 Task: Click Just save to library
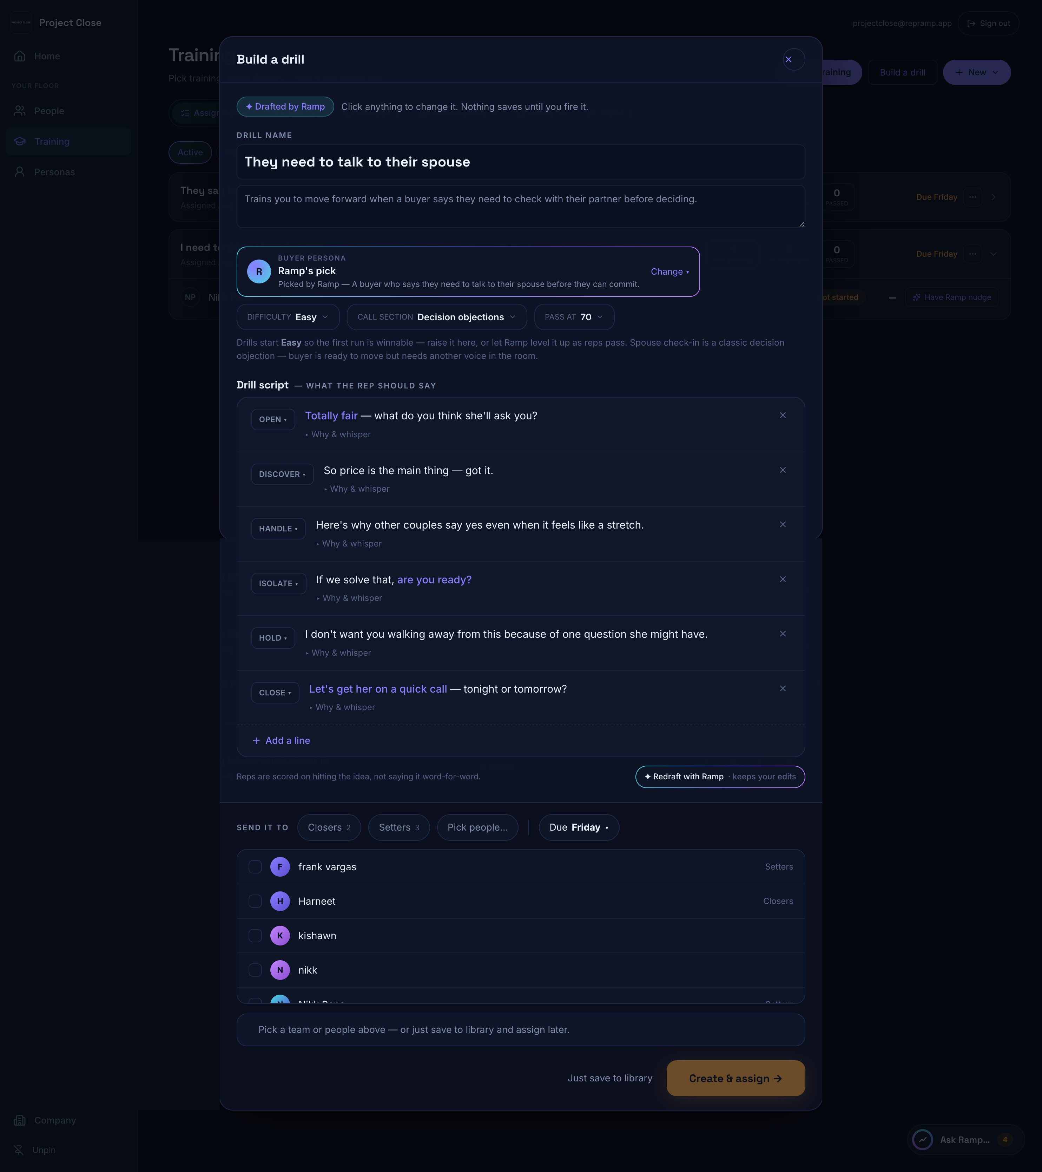tap(610, 1079)
